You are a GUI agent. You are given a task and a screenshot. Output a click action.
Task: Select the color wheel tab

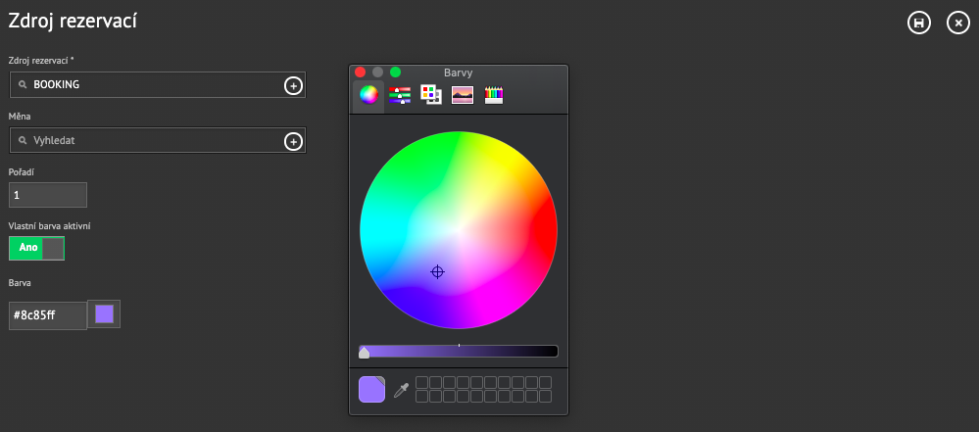(x=369, y=95)
